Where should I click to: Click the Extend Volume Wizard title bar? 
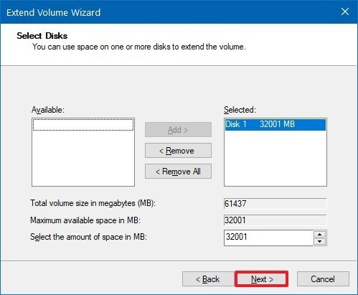(x=167, y=12)
